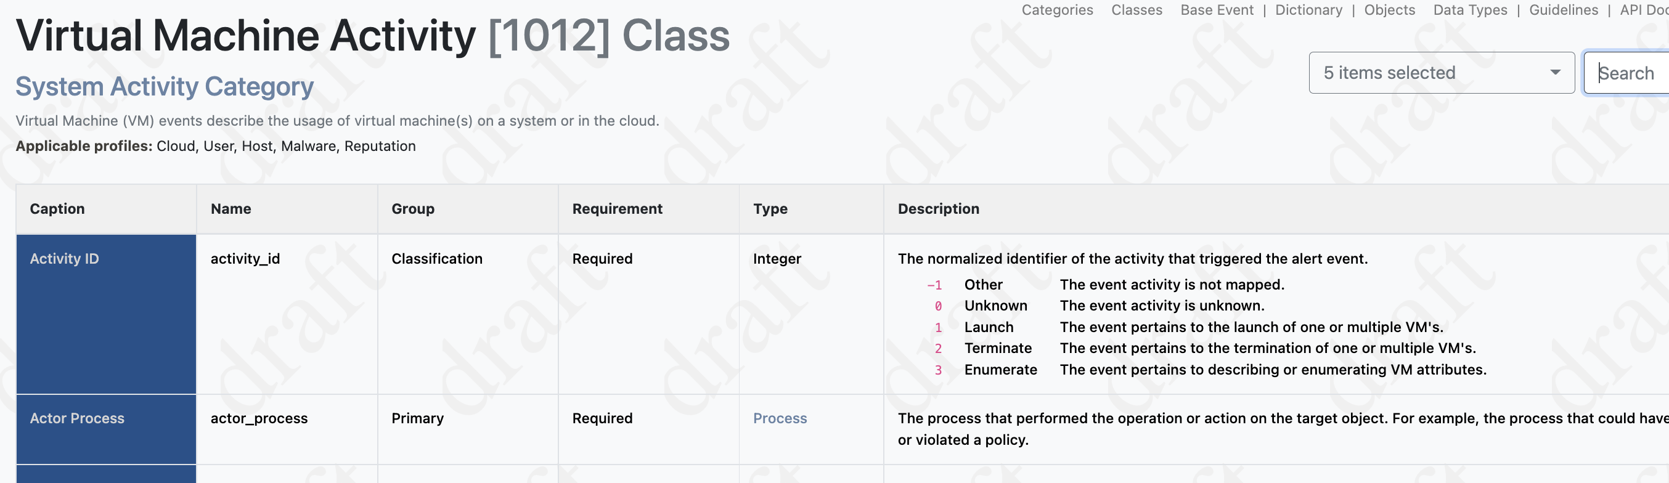
Task: Expand the '5 items selected' dropdown
Action: 1441,73
